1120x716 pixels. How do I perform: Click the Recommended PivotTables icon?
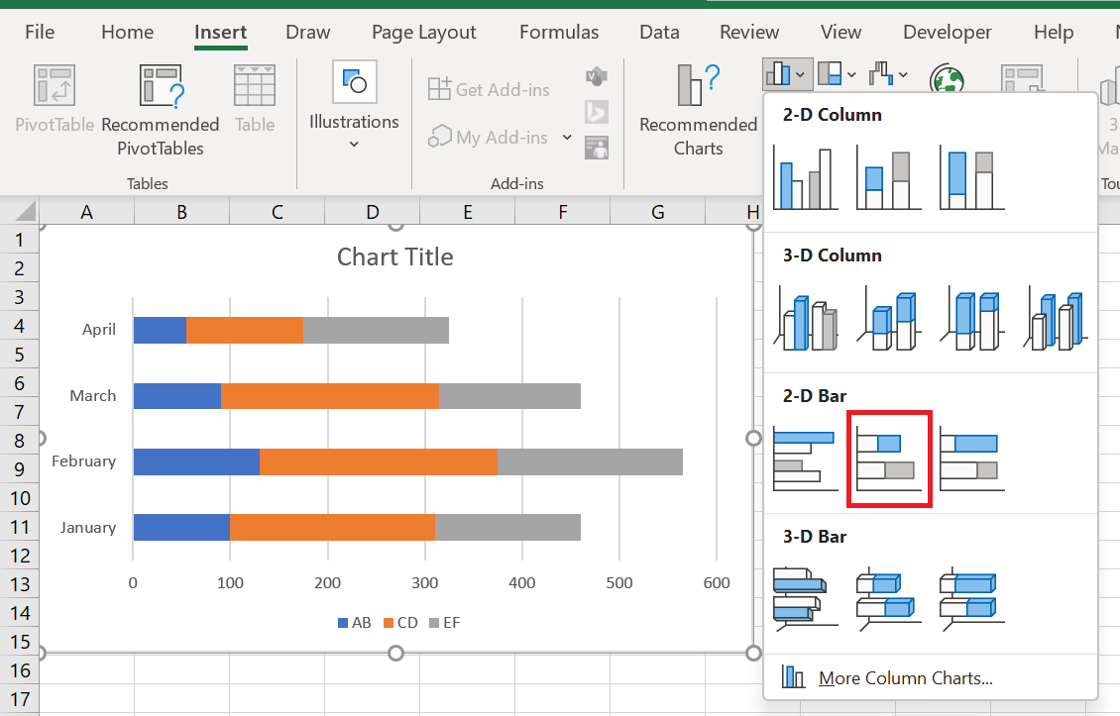point(161,85)
